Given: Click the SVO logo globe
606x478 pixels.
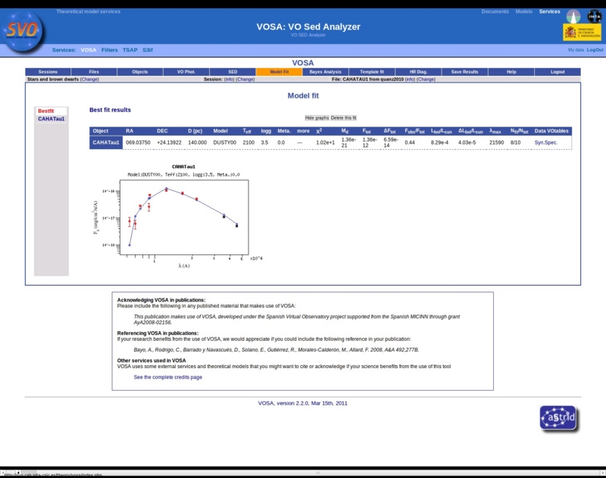Looking at the screenshot, I should point(23,32).
